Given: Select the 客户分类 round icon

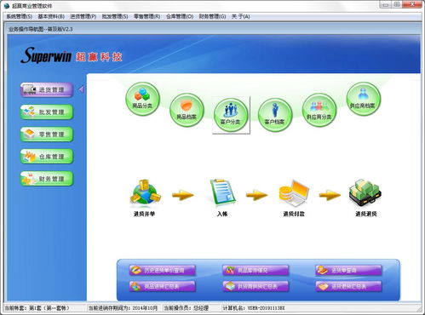Looking at the screenshot, I should pos(231,115).
